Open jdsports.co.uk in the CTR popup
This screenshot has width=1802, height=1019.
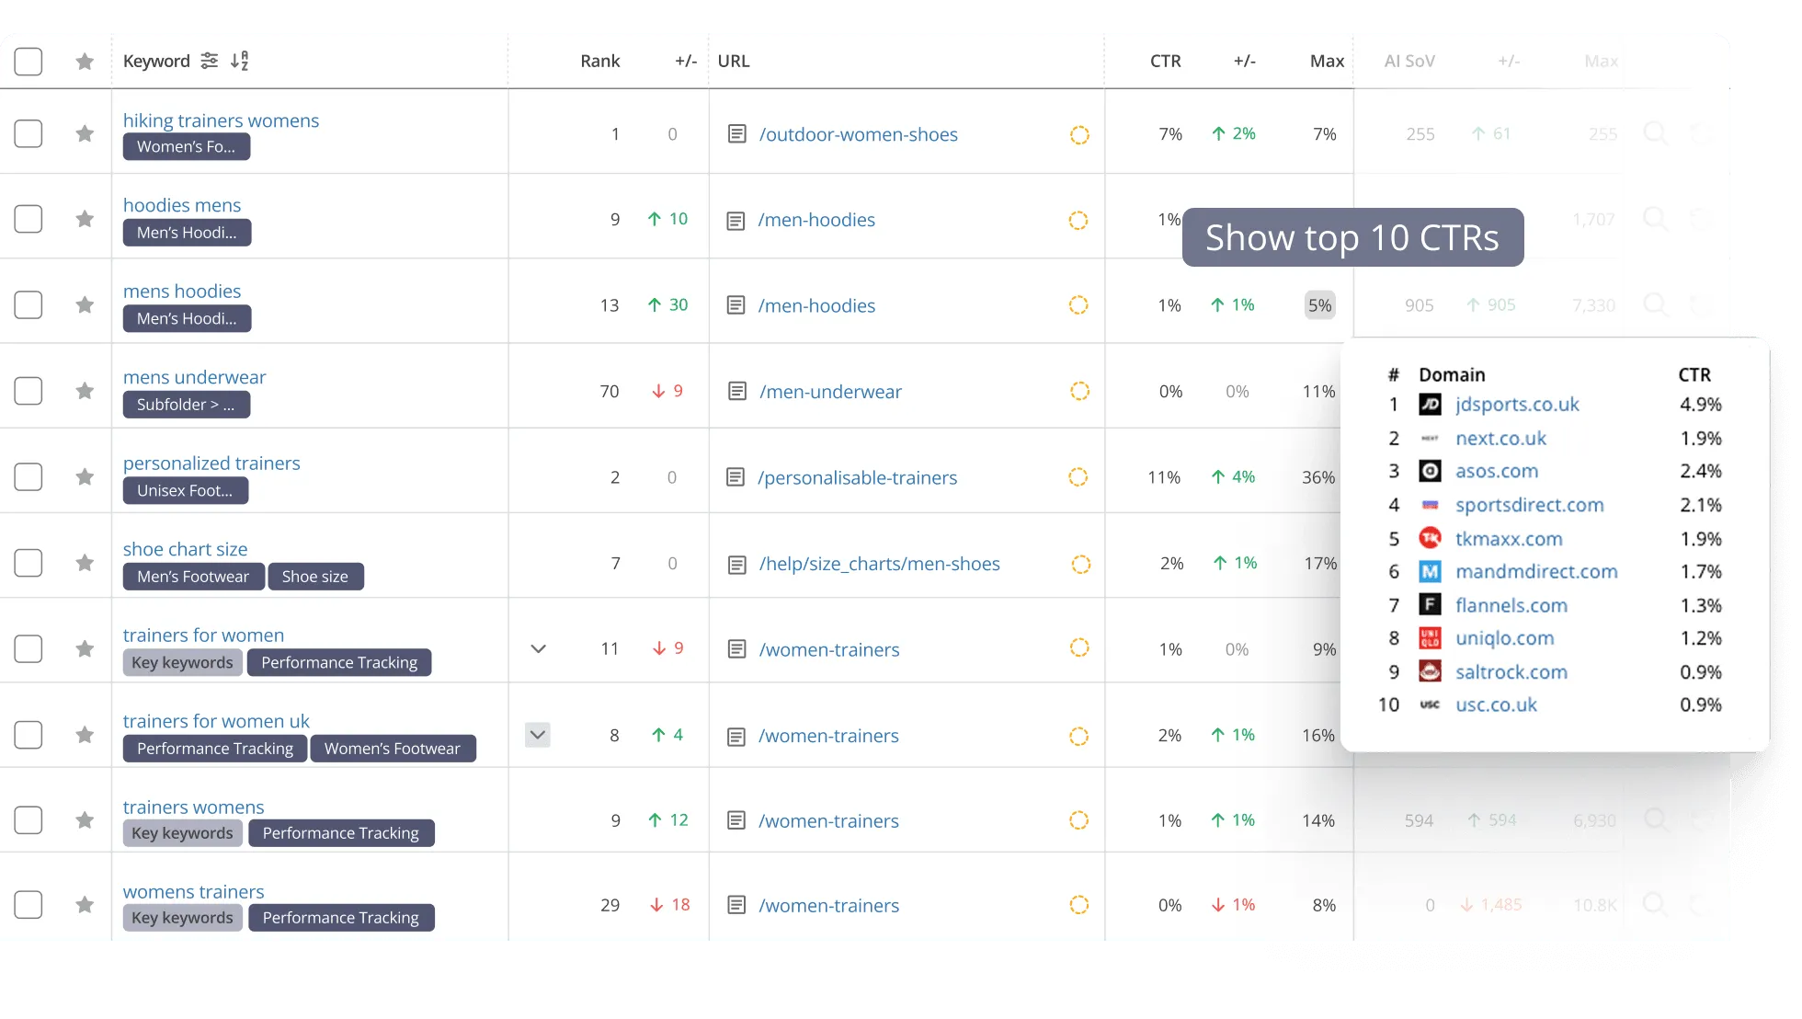point(1517,405)
